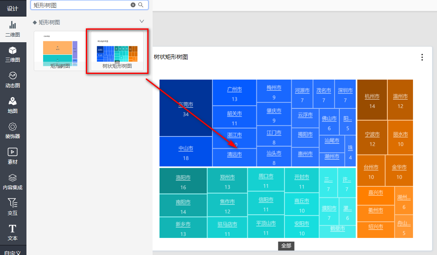Open the chart's three-dot options menu
The image size is (437, 255).
tap(422, 57)
